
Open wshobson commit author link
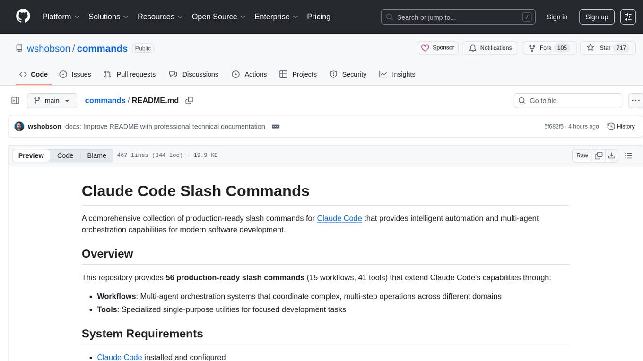point(44,126)
